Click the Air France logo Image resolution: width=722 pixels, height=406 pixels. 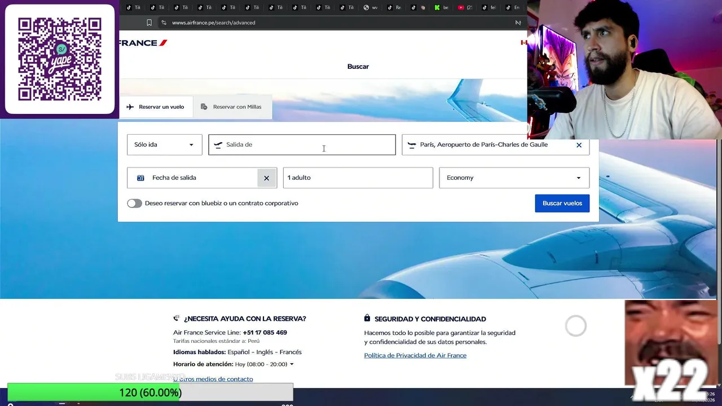point(143,43)
